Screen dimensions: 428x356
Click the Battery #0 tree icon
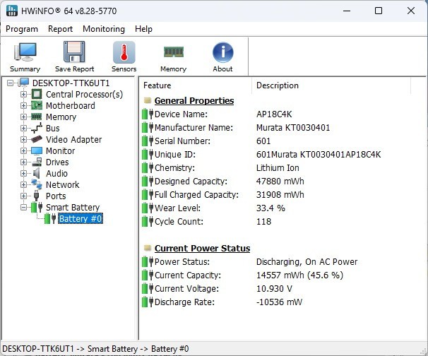coord(50,218)
